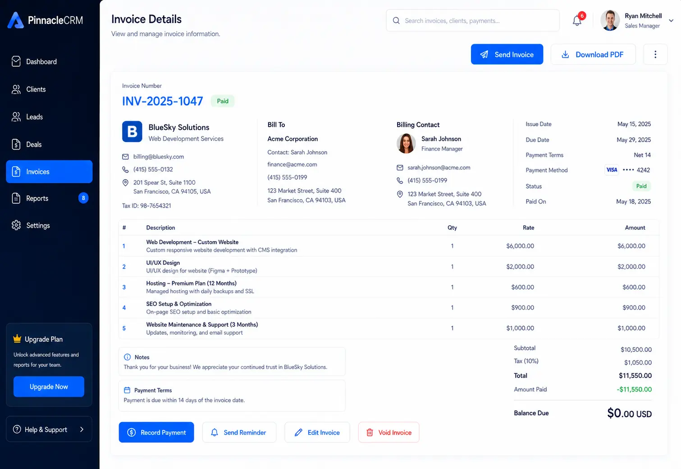Viewport: 681px width, 469px height.
Task: Click the PinnacleCRM logo icon
Action: coord(15,20)
